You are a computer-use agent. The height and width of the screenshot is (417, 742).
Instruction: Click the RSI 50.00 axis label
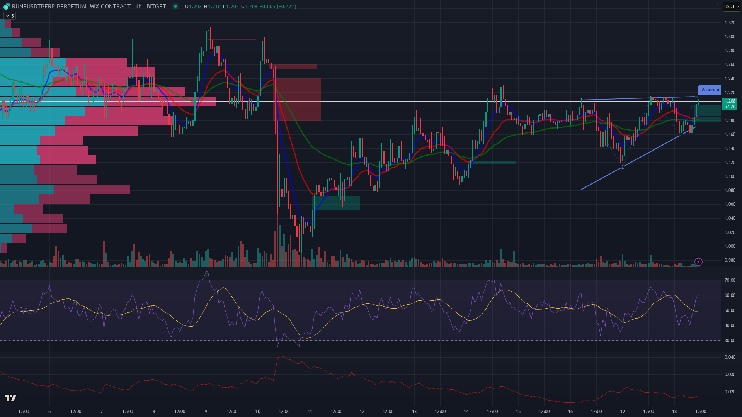730,310
